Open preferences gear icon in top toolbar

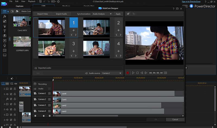pos(58,2)
